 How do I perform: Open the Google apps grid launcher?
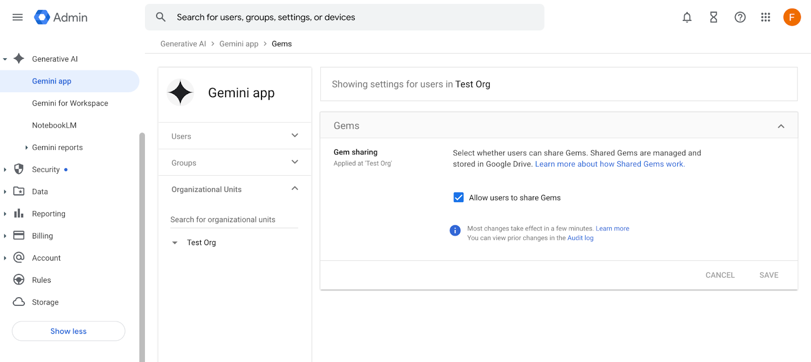point(765,17)
